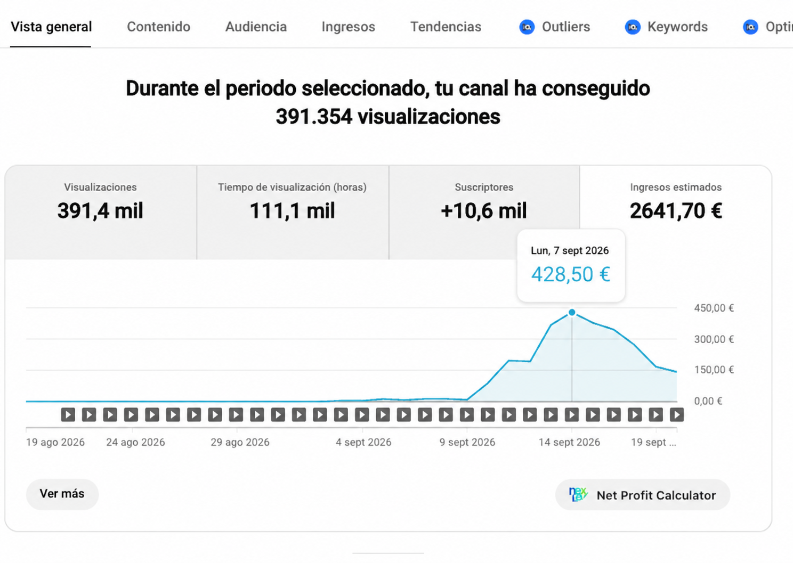
Task: Open the Keywords tab
Action: tap(666, 27)
